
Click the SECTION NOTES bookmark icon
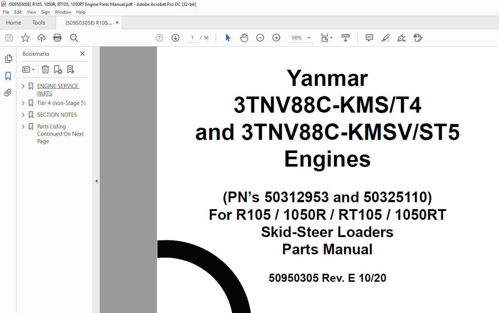[x=31, y=115]
